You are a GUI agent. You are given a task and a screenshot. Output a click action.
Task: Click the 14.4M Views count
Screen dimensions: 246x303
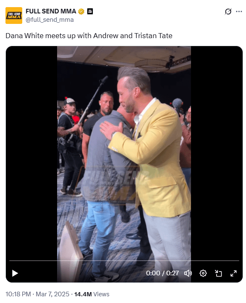point(92,294)
